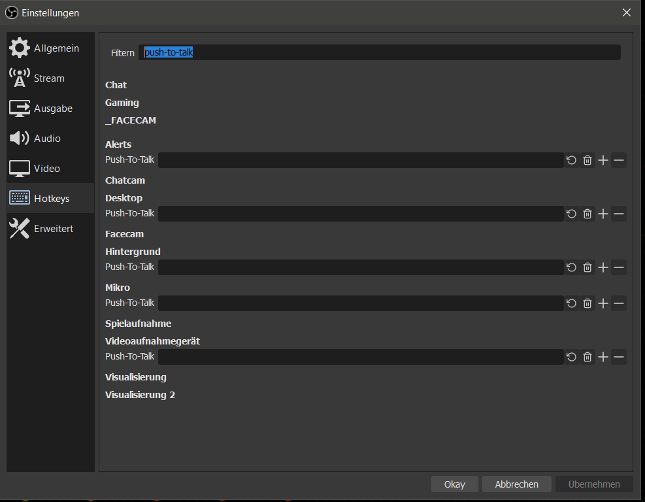The image size is (645, 502).
Task: Click the Gaming heading
Action: pos(122,103)
